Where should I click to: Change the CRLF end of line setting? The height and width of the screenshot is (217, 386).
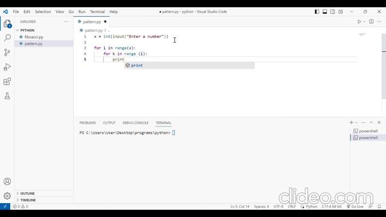(x=292, y=206)
